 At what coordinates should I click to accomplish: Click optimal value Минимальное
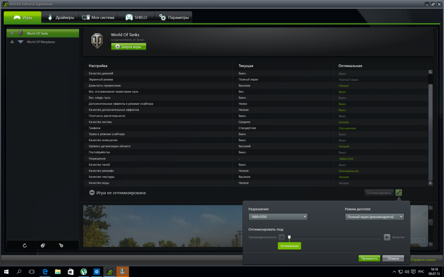click(x=349, y=171)
